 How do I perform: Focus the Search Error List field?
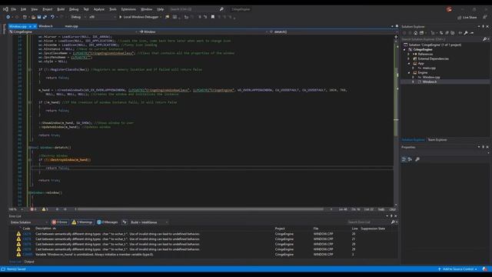click(368, 222)
